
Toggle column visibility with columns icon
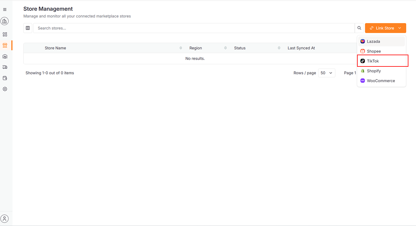coord(28,28)
